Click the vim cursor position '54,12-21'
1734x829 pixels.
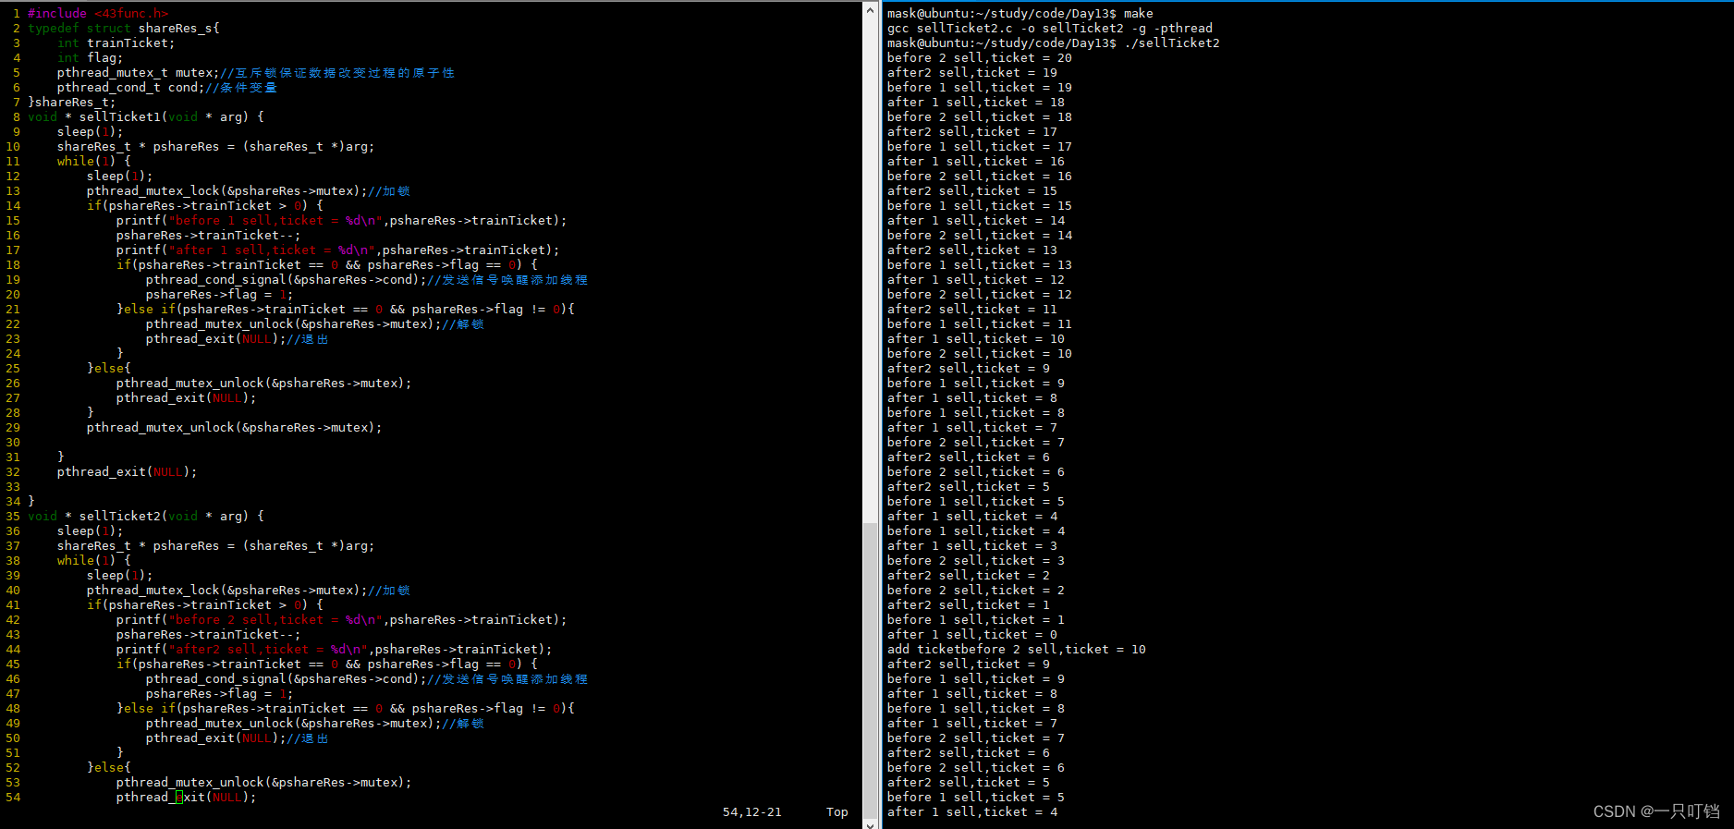tap(751, 811)
